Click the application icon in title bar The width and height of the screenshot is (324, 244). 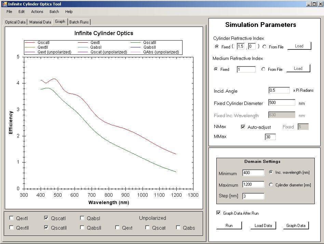tap(4, 4)
